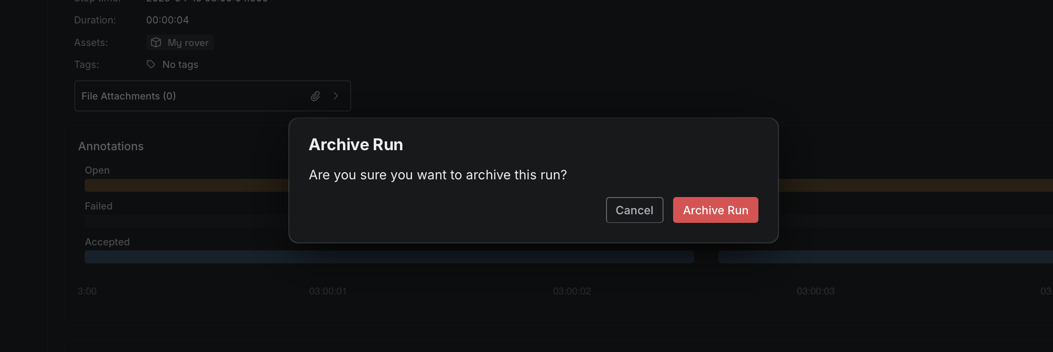Click the cube icon beside My rover

point(156,43)
